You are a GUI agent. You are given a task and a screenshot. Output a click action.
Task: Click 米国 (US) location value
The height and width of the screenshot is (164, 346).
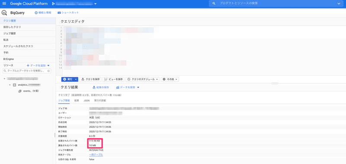[95, 117]
